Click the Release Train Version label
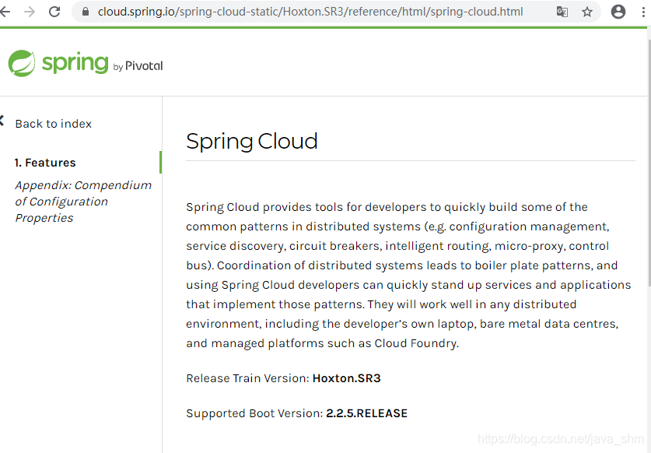Image resolution: width=651 pixels, height=453 pixels. tap(247, 378)
